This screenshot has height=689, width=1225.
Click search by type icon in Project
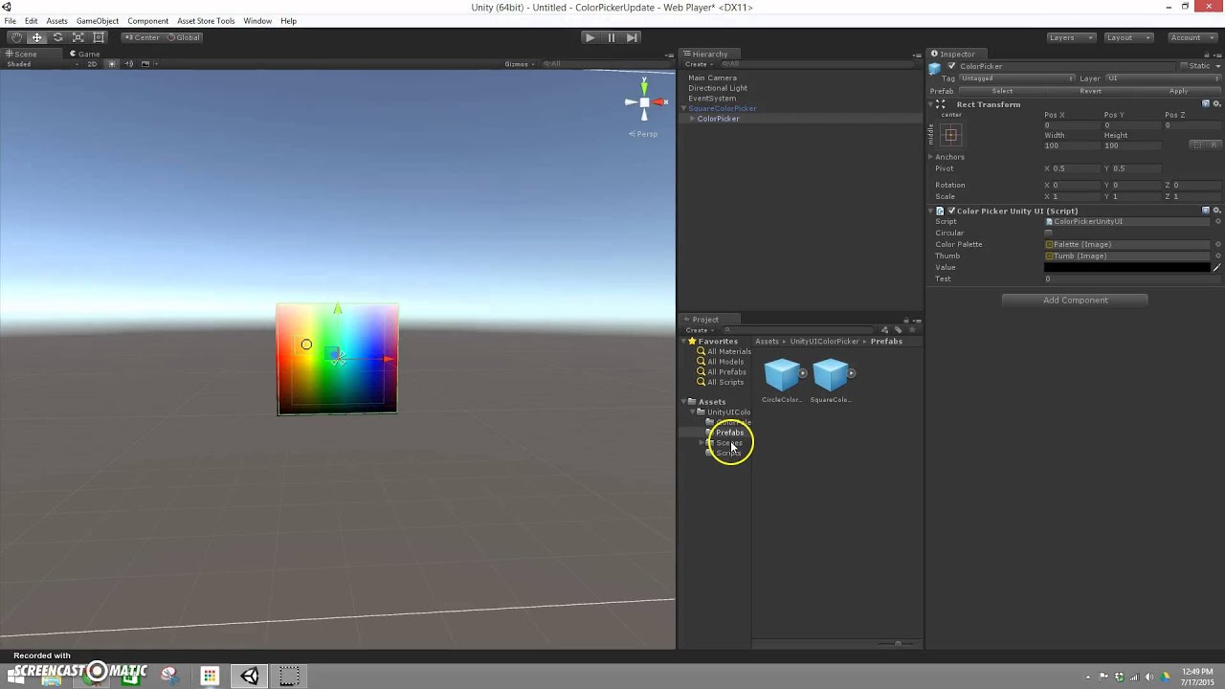[885, 330]
